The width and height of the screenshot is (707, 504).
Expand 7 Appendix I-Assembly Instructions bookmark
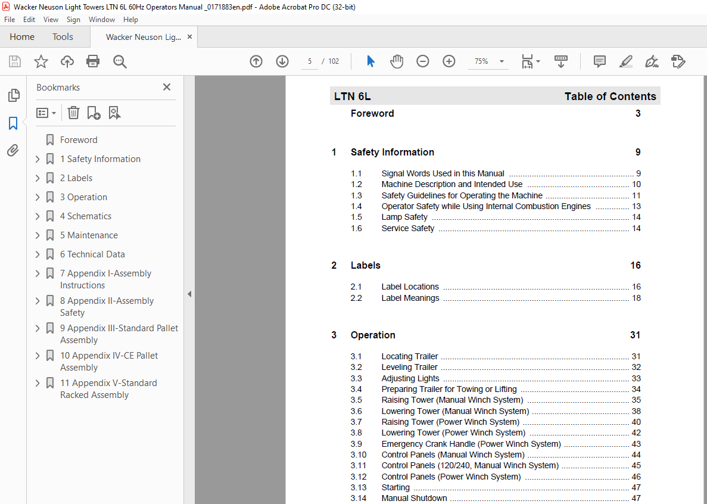coord(38,273)
